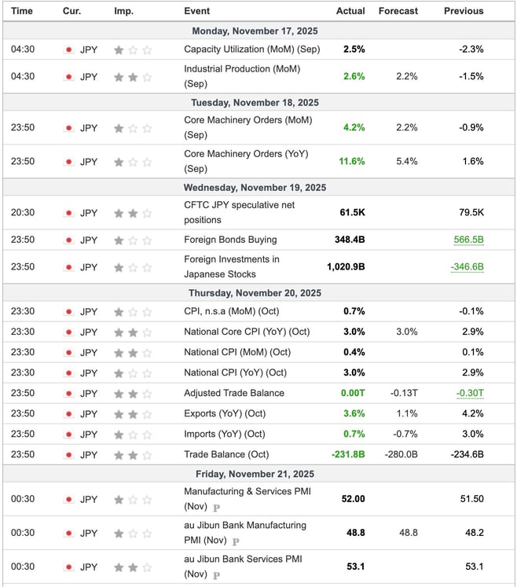Click the P icon beside au Jibun Bank Services PMI

(217, 576)
